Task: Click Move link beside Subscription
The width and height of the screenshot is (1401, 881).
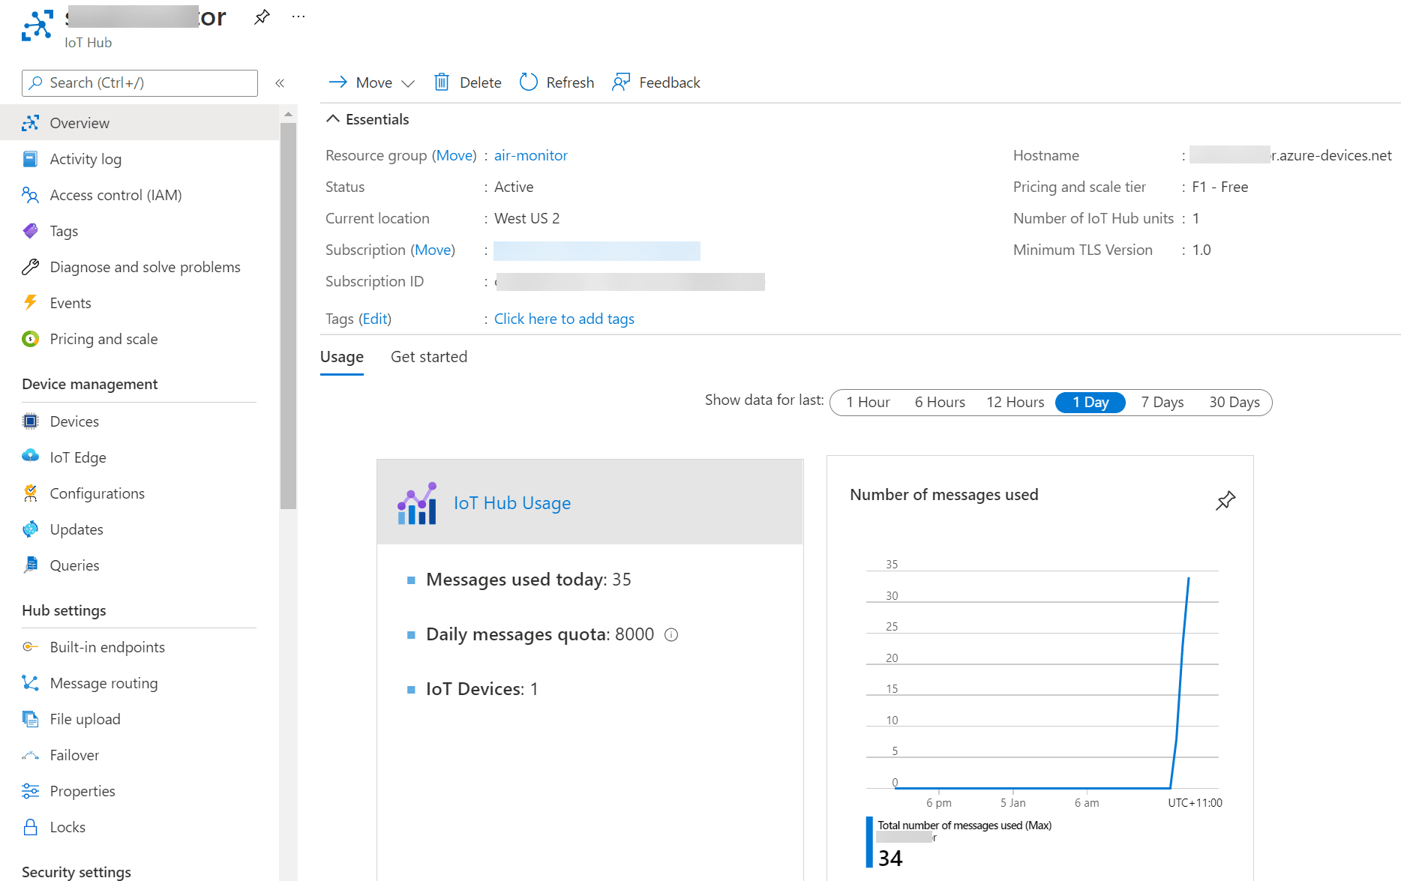Action: point(433,250)
